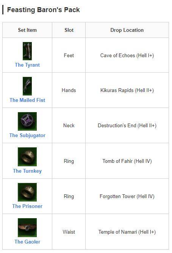The height and width of the screenshot is (253, 172).
Task: Click Kikuras Rapids drop location cell
Action: tap(127, 90)
